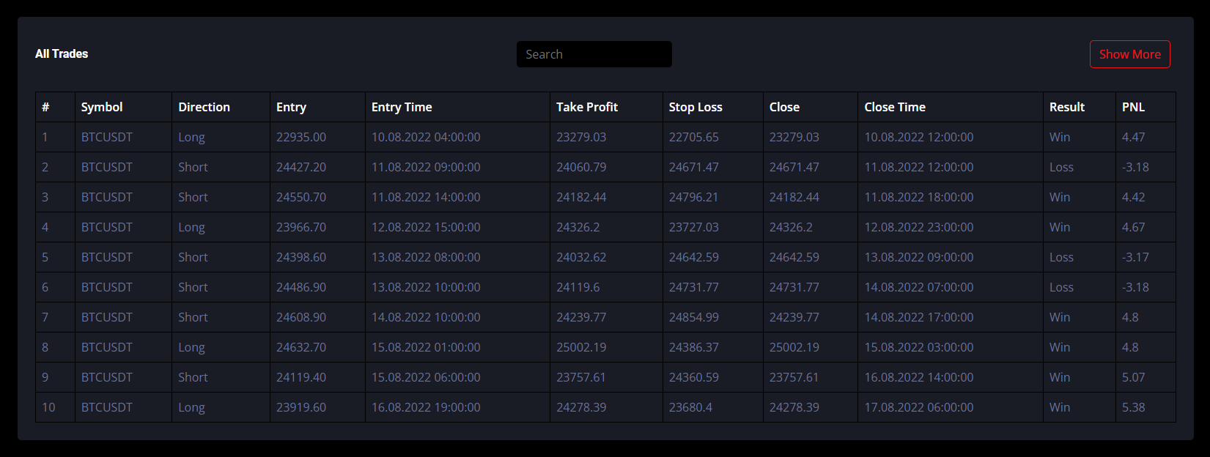
Task: Select the Take Profit column header
Action: (x=586, y=107)
